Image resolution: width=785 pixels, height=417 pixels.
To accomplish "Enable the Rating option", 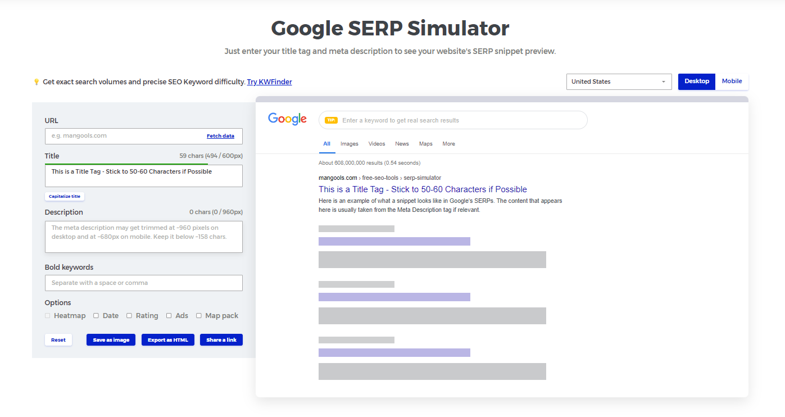I will click(129, 315).
